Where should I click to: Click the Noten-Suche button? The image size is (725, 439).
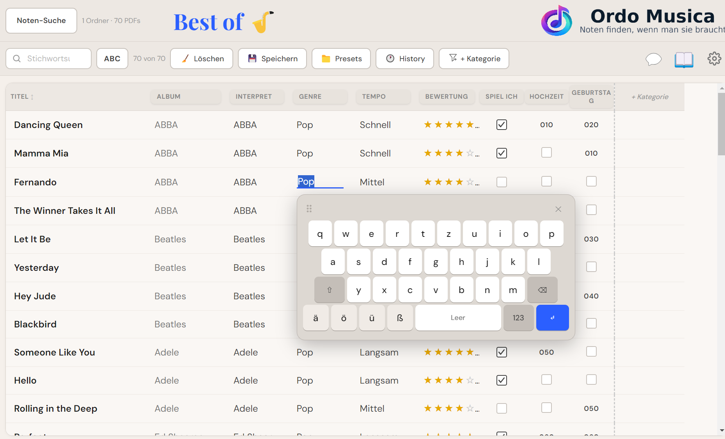point(41,21)
